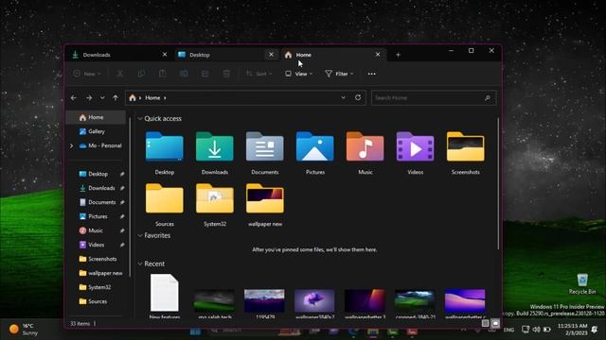The width and height of the screenshot is (606, 340).
Task: Open recent locations dropdown chevron
Action: (102, 98)
